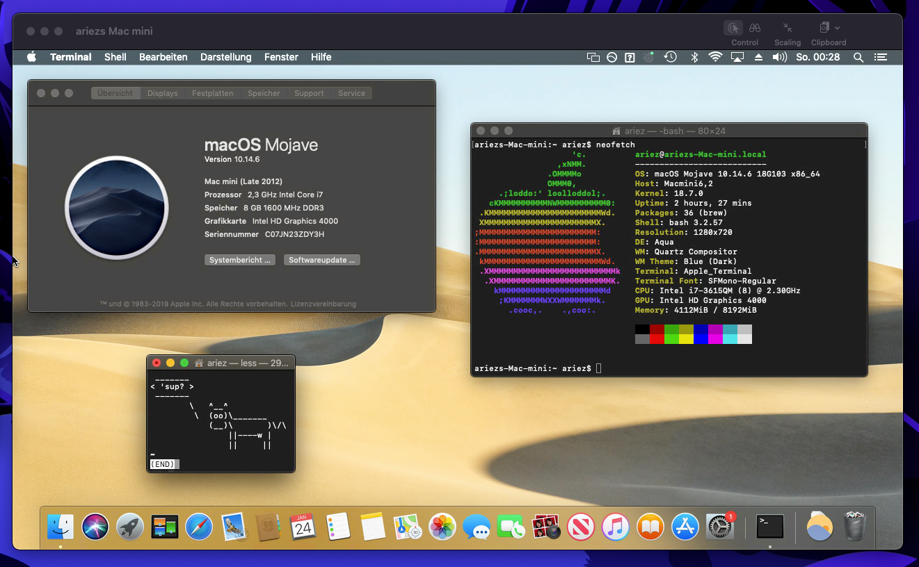Open the Fenster menu
The height and width of the screenshot is (567, 919).
(281, 57)
